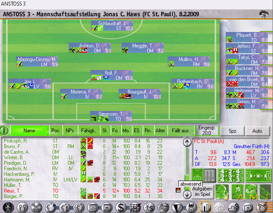Click the Eingesp. 20.0 button

[207, 131]
